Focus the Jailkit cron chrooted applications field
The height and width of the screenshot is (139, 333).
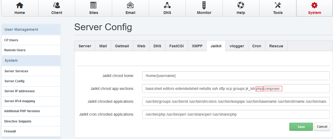pos(236,114)
